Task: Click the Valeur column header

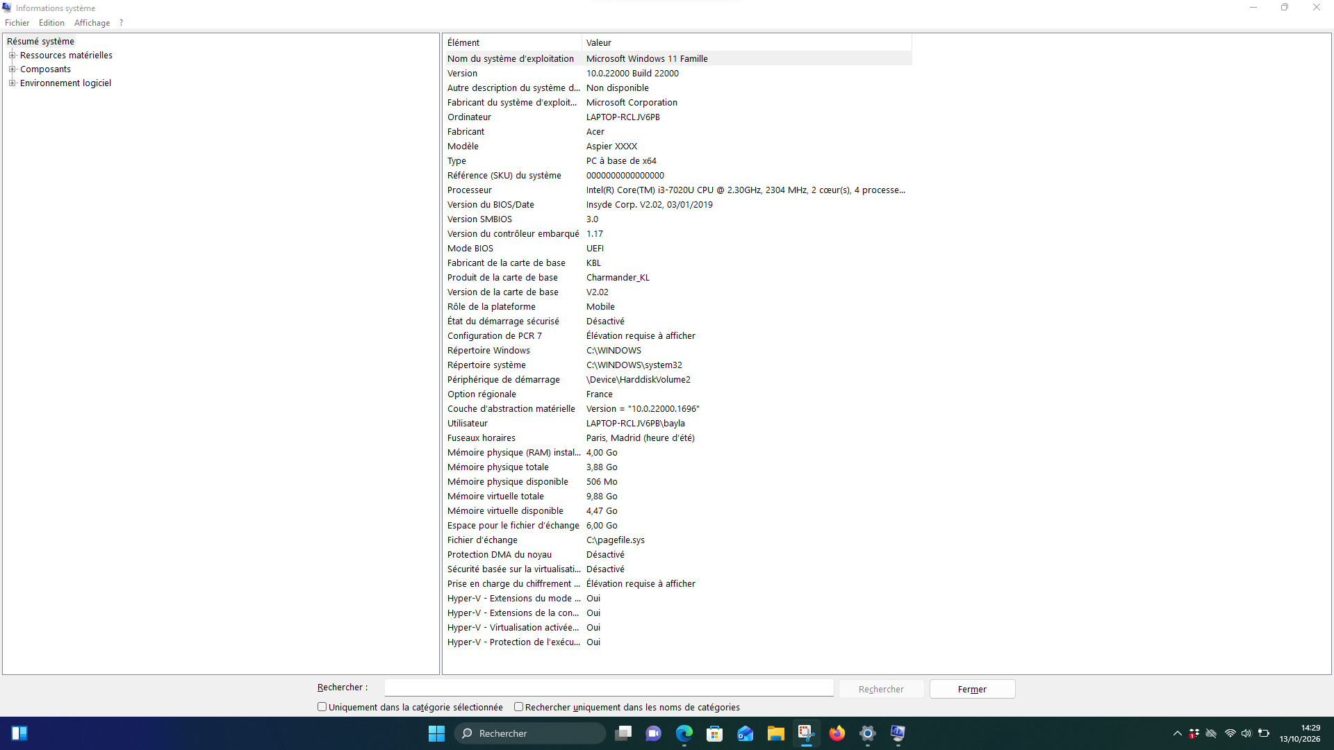Action: (747, 42)
